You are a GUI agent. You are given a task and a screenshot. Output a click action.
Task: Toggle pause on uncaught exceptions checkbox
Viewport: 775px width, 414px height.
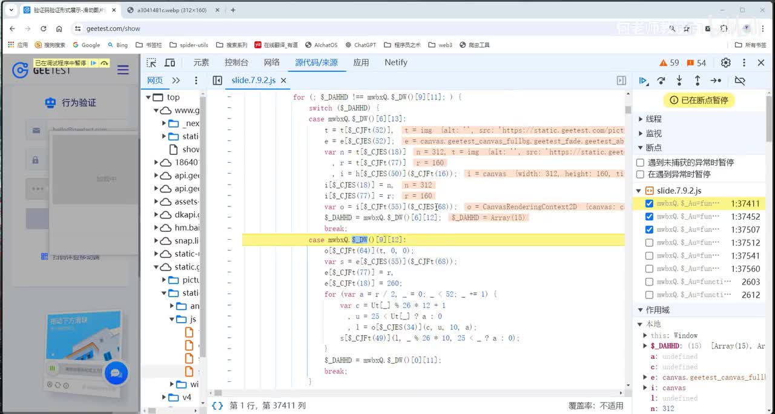(640, 162)
